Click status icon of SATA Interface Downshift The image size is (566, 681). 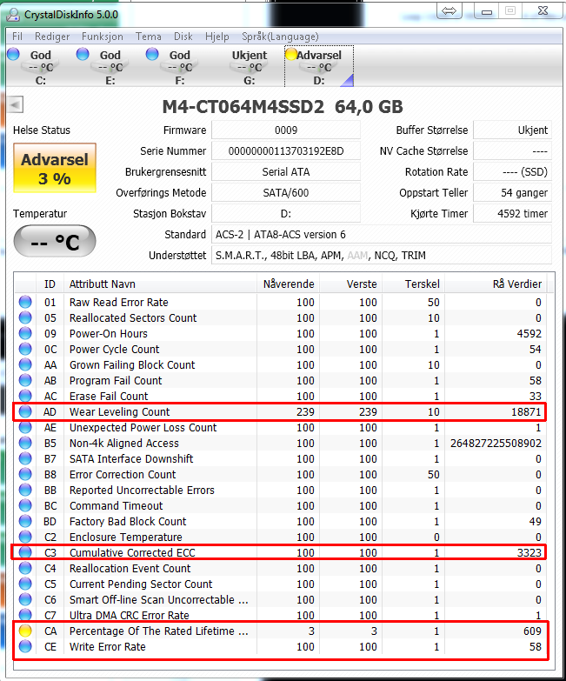[x=25, y=458]
